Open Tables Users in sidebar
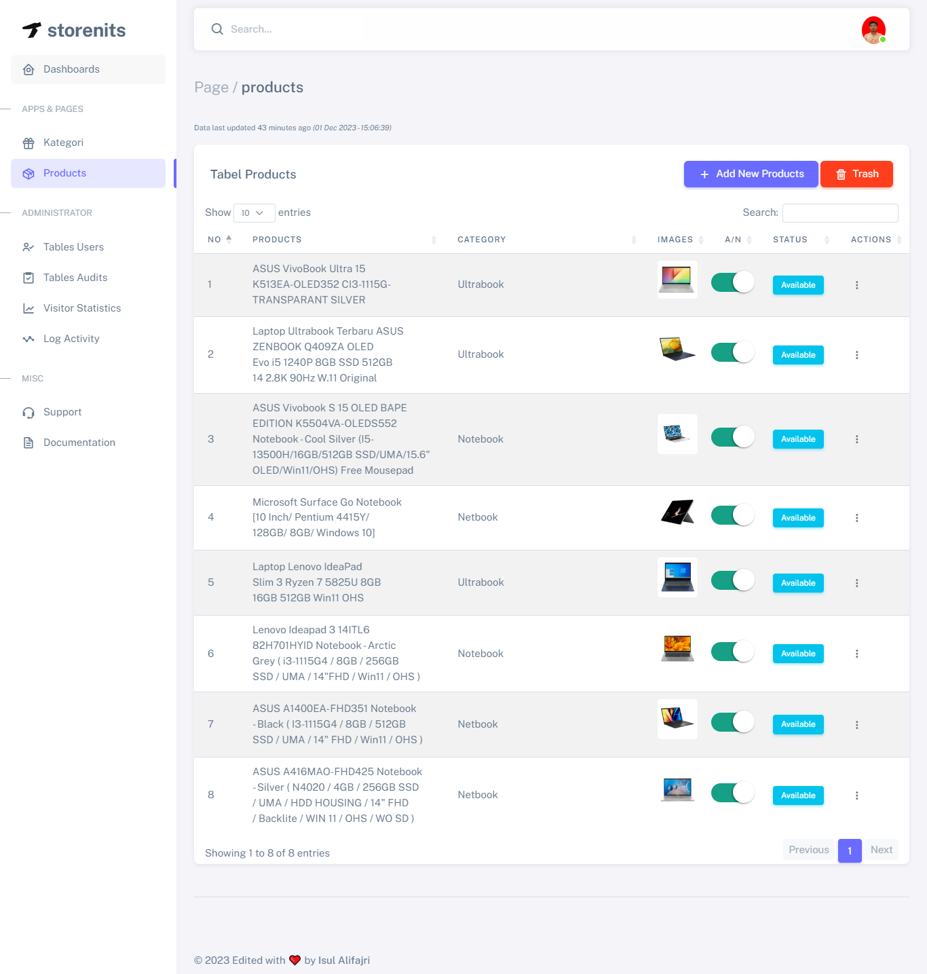This screenshot has height=974, width=927. (x=73, y=247)
